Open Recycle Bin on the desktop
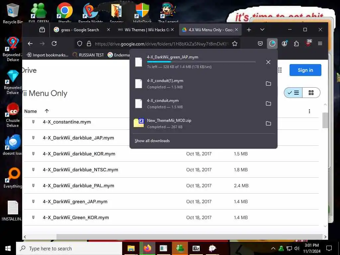This screenshot has width=340, height=255. pyautogui.click(x=13, y=13)
